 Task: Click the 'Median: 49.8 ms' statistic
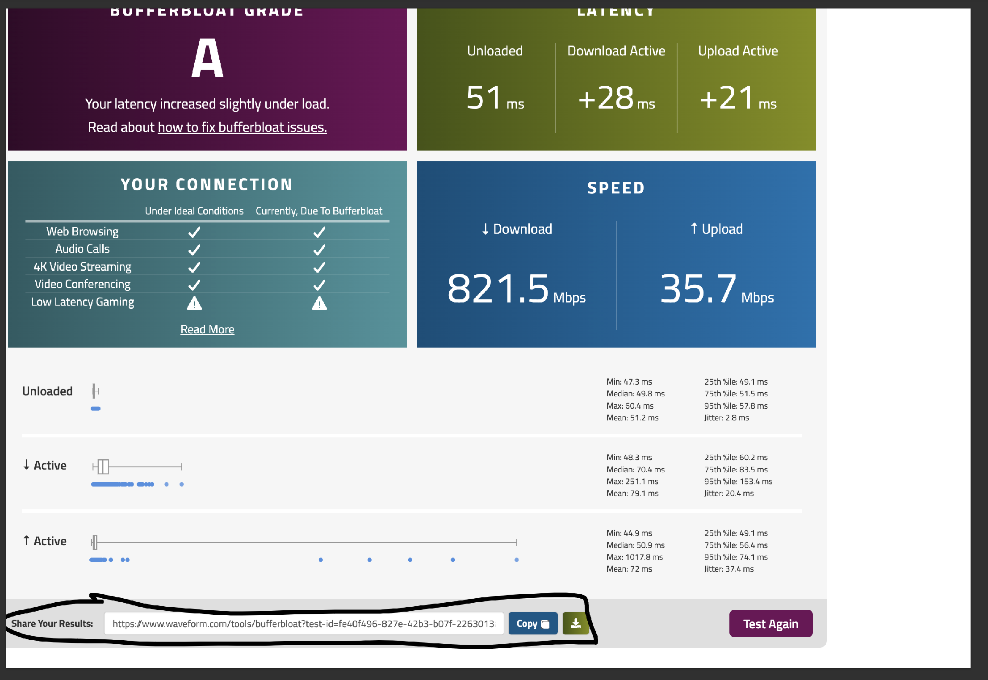tap(635, 394)
